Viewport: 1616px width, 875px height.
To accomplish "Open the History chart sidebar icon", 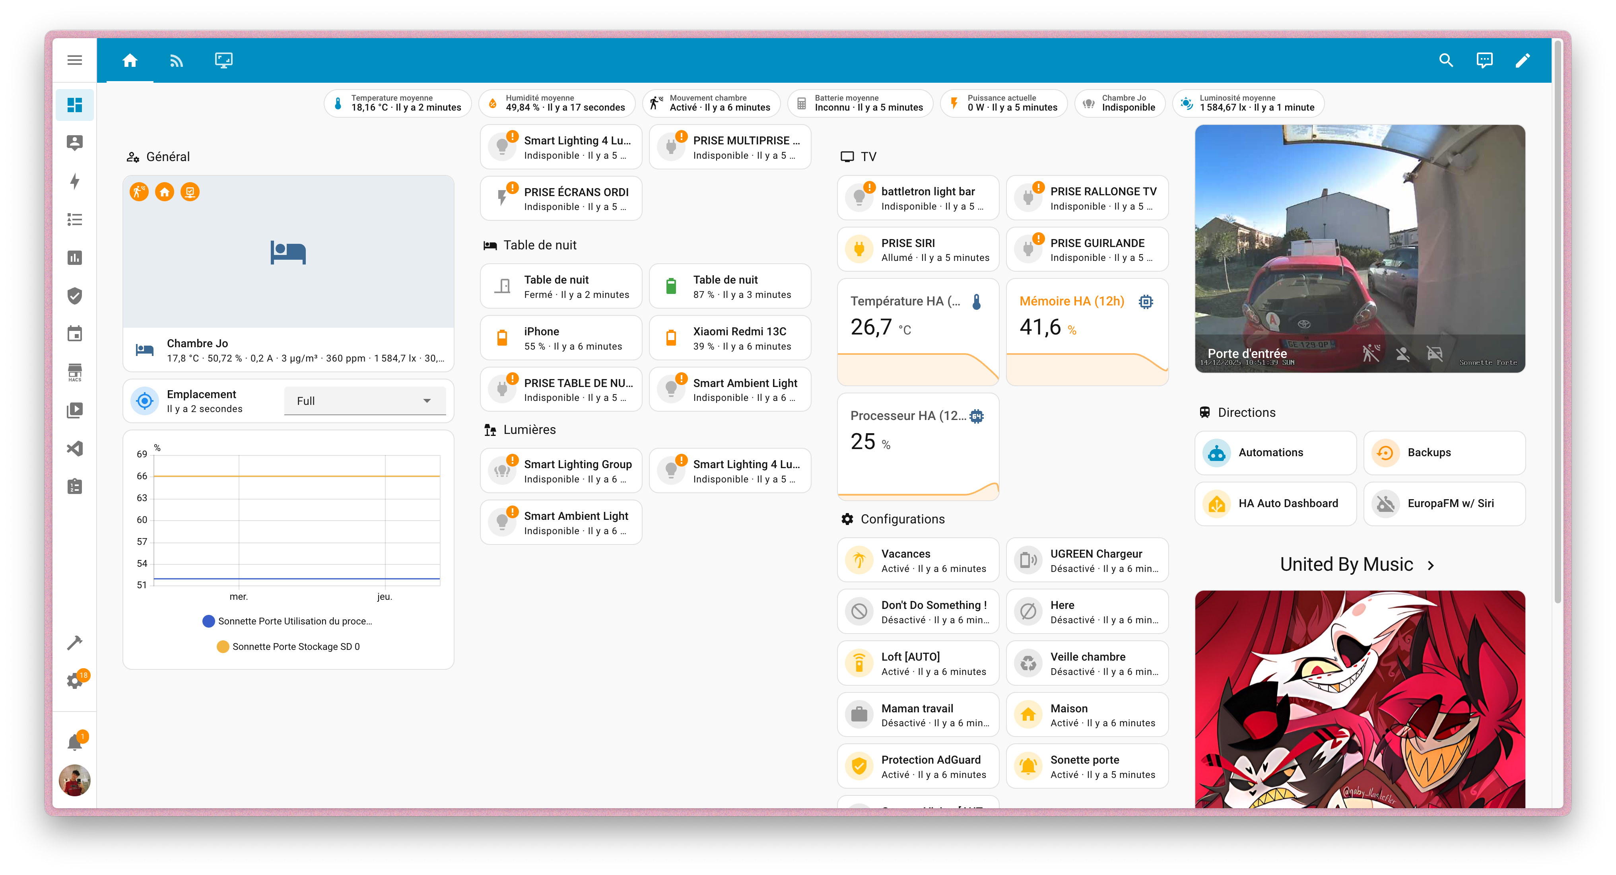I will (75, 257).
